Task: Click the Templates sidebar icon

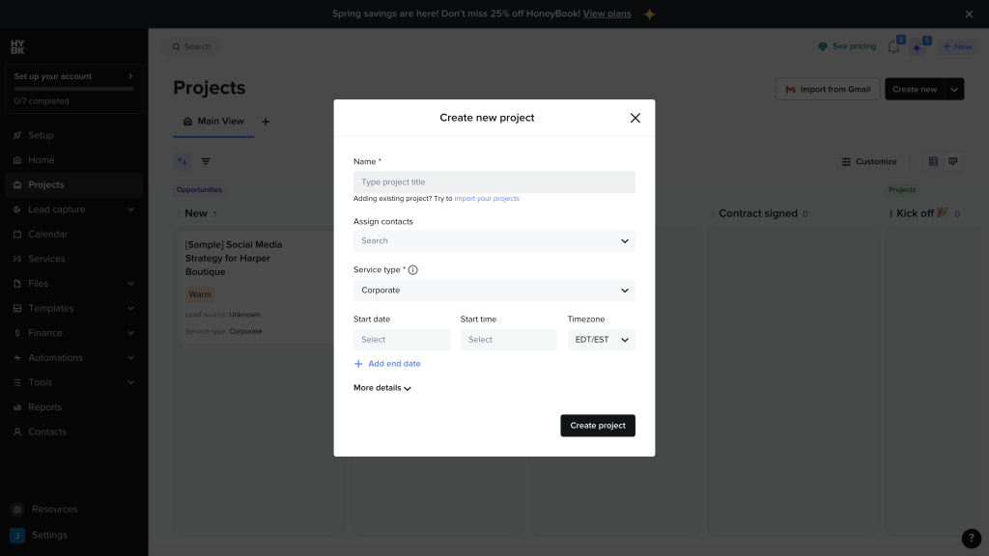Action: 17,308
